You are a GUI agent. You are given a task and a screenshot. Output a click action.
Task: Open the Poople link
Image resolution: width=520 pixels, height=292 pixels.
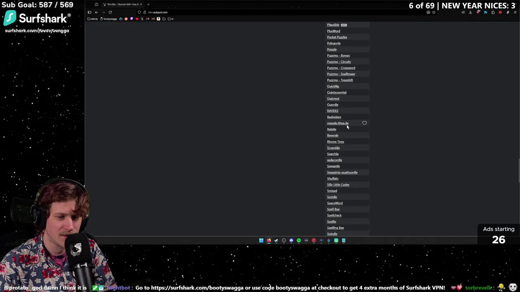(331, 49)
